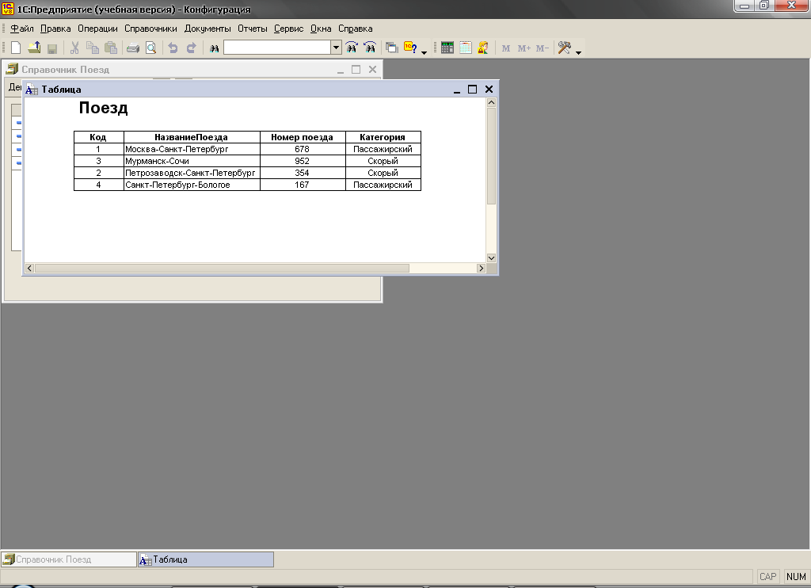The height and width of the screenshot is (588, 811).
Task: Expand the search field dropdown arrow
Action: click(337, 48)
